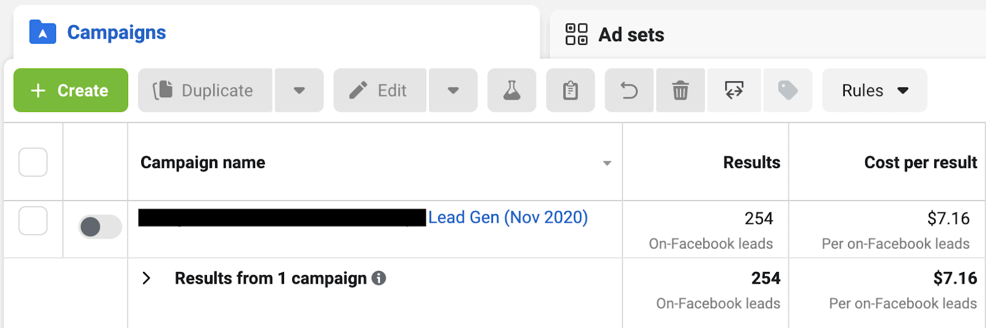This screenshot has height=328, width=986.
Task: Click the export/share arrows icon
Action: point(734,90)
